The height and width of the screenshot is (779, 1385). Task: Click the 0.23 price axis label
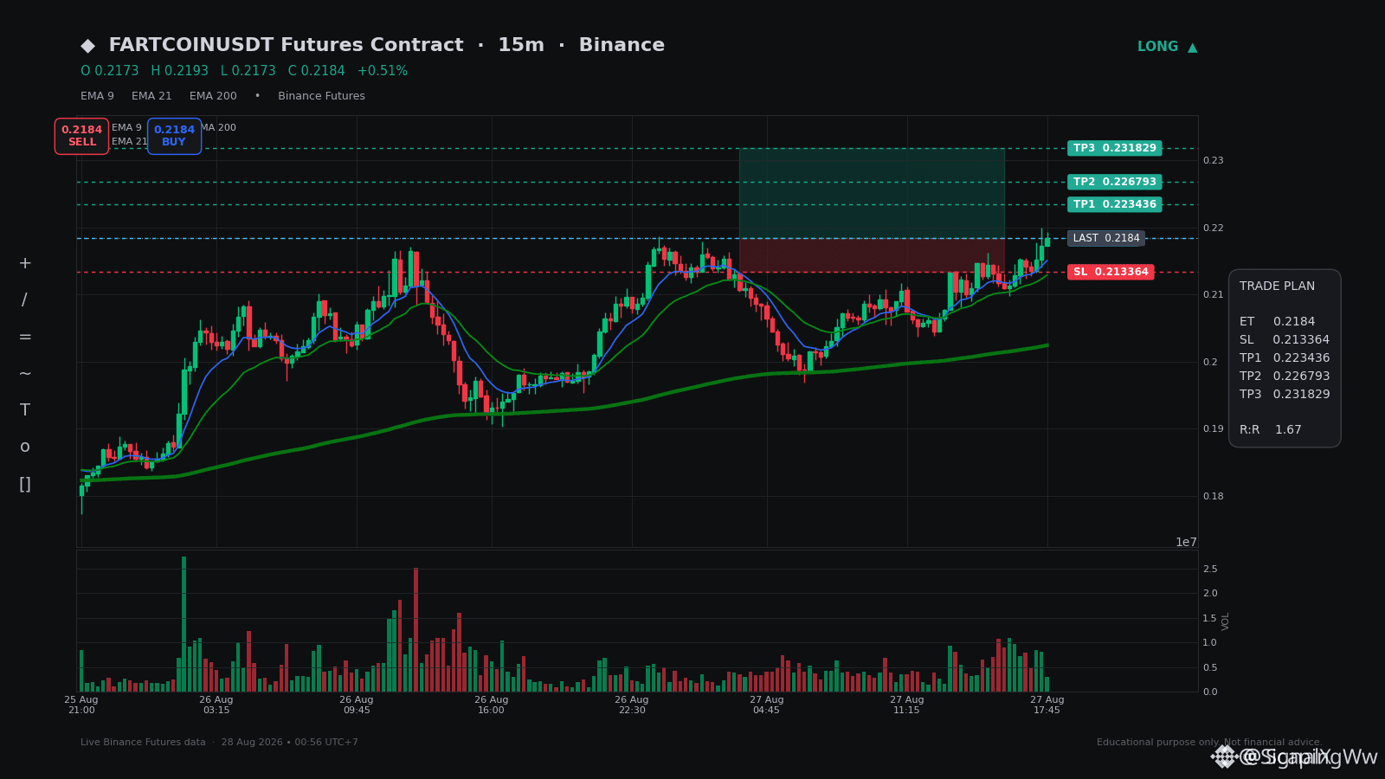click(x=1213, y=161)
